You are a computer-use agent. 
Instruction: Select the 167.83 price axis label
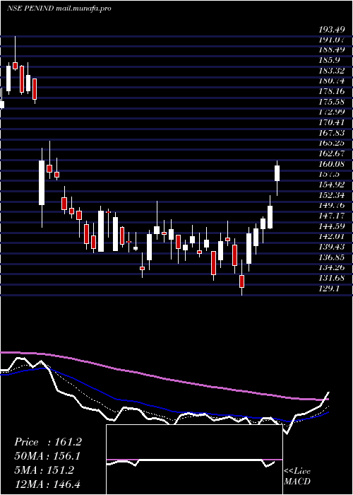pyautogui.click(x=331, y=133)
